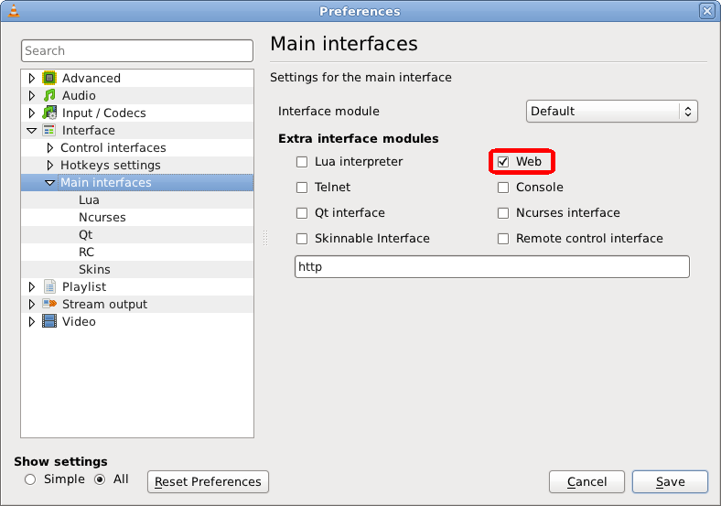Expand the Hotkeys settings tree node
The width and height of the screenshot is (721, 506).
(50, 166)
